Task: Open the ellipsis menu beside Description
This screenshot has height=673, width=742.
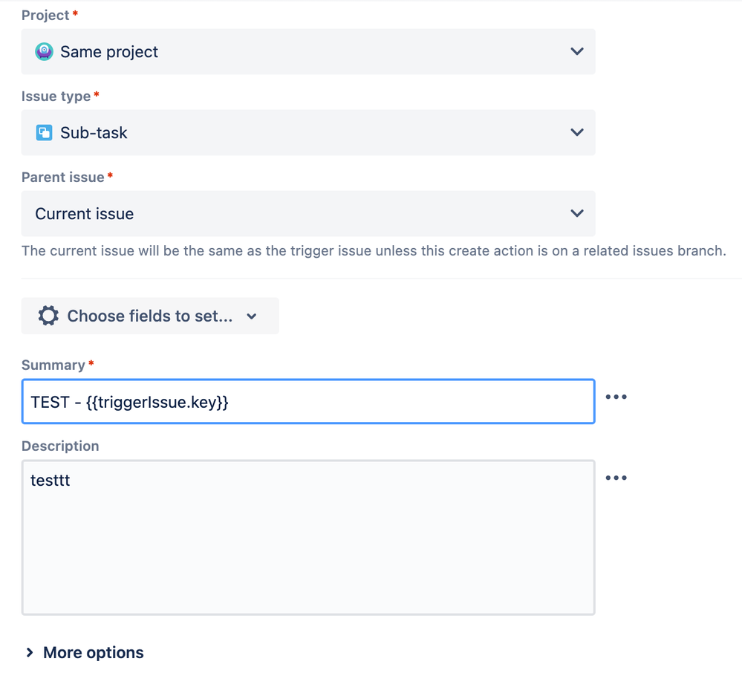Action: 616,478
